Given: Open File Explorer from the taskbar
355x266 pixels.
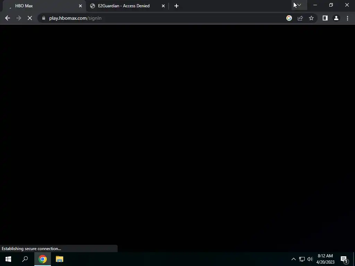Looking at the screenshot, I should [60, 259].
